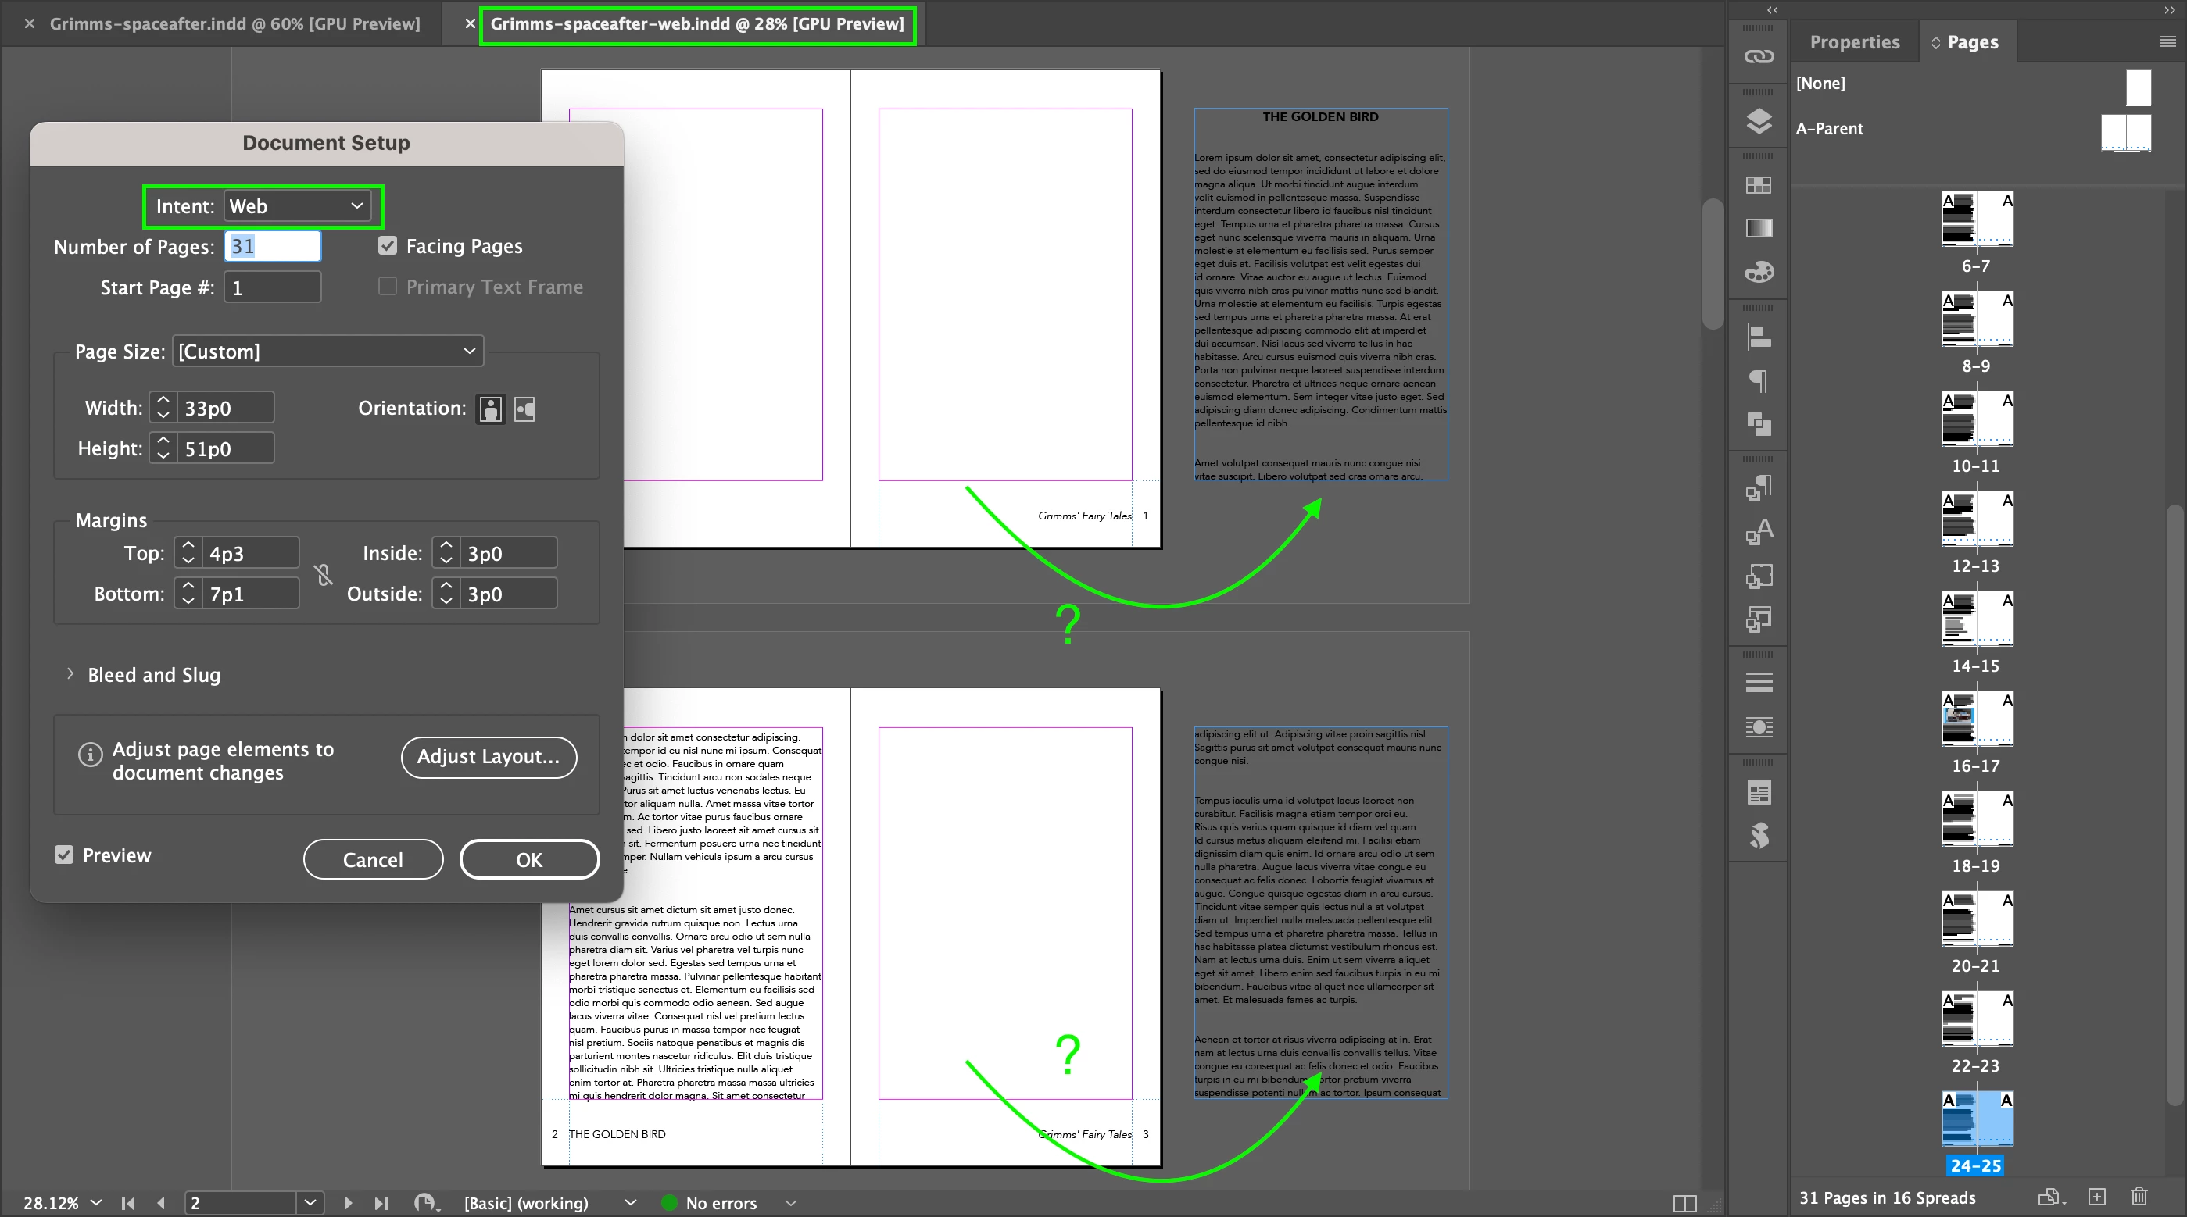Open the Layers panel icon
The height and width of the screenshot is (1217, 2187).
tap(1758, 121)
